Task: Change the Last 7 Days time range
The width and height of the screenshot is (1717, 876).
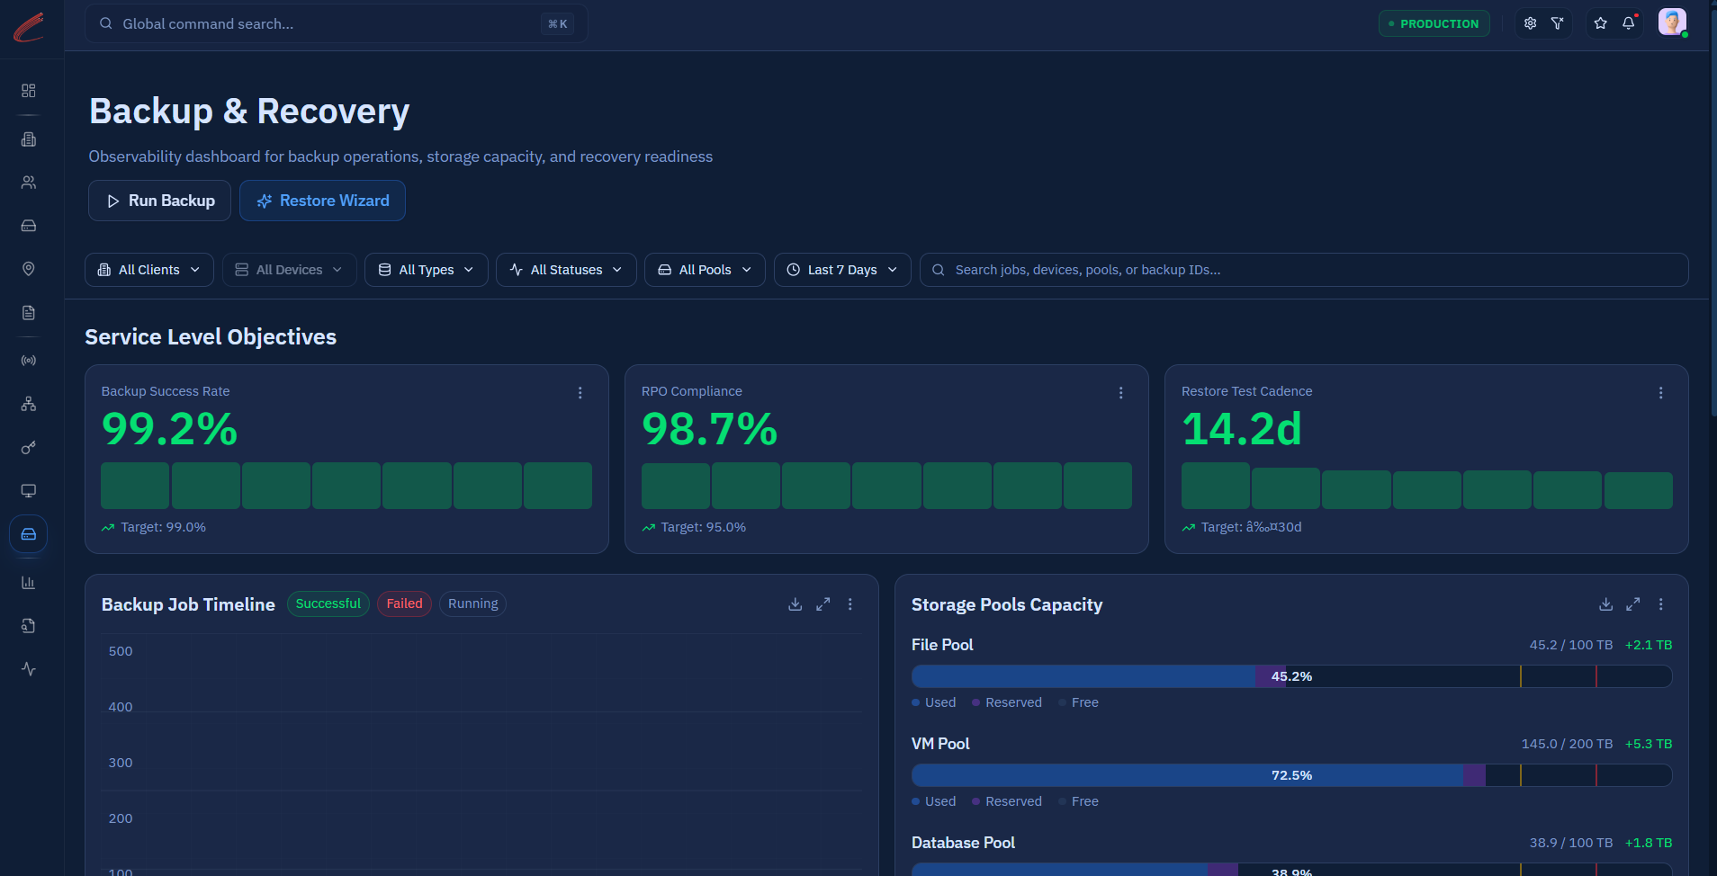Action: pyautogui.click(x=842, y=270)
